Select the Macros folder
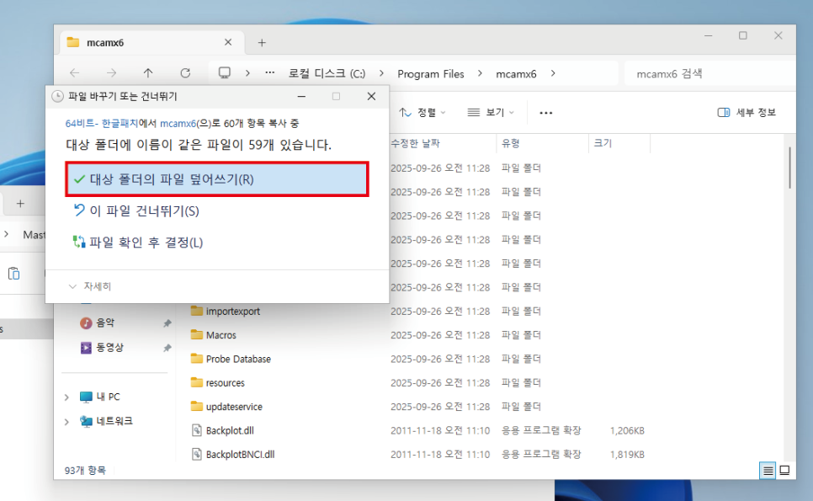The image size is (813, 501). (x=221, y=335)
